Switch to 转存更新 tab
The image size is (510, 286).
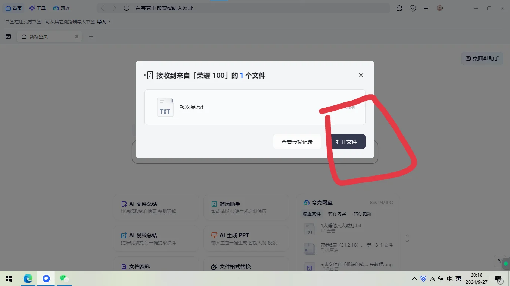(363, 214)
